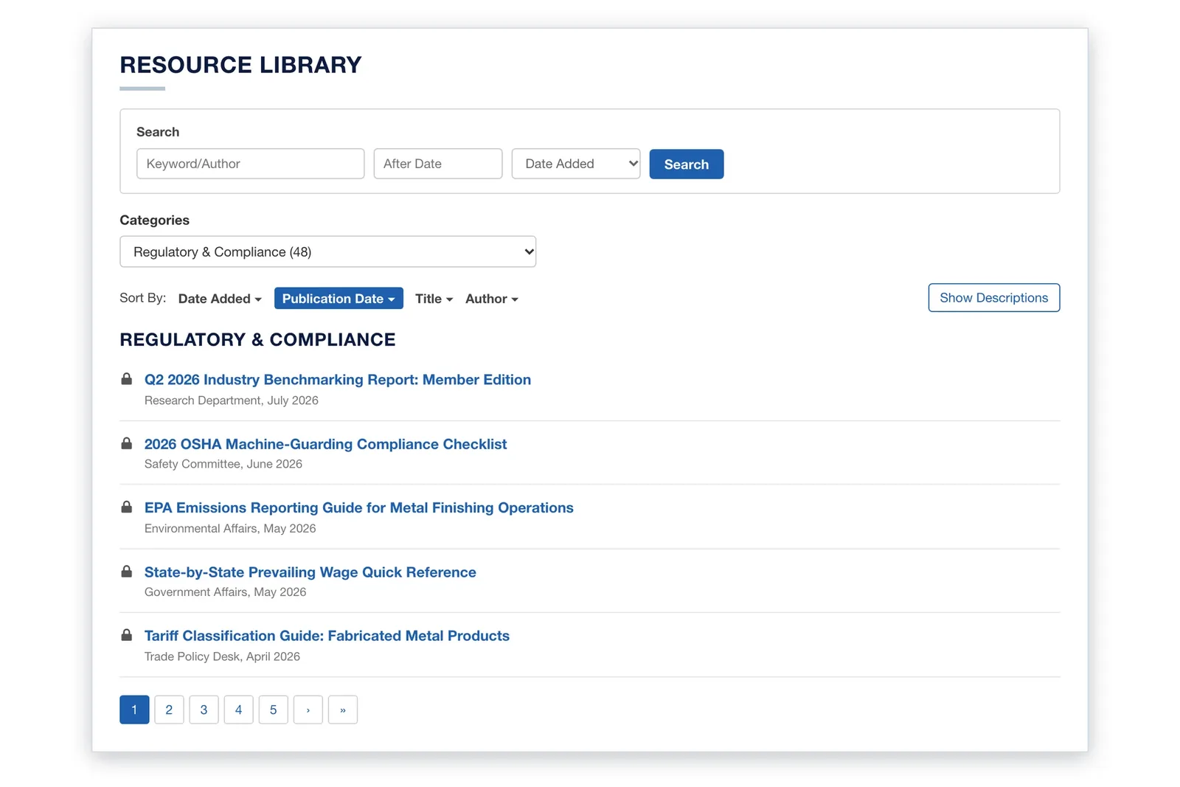Viewport: 1180px width, 787px height.
Task: Click the text Safety Committee, June 2026
Action: coord(223,464)
